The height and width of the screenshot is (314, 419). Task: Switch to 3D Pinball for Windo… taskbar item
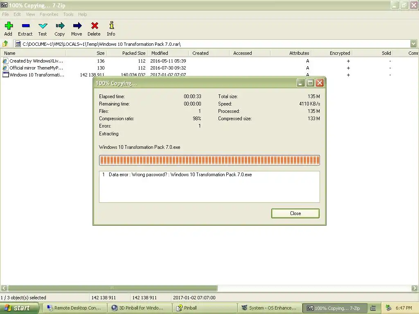(x=139, y=308)
